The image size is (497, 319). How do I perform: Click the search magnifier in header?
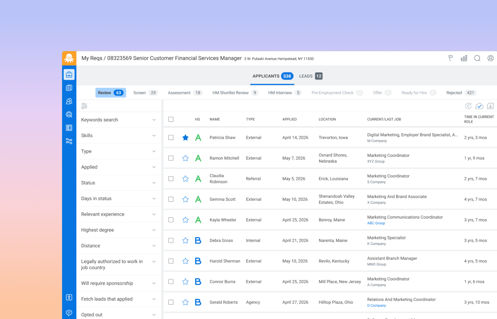477,58
